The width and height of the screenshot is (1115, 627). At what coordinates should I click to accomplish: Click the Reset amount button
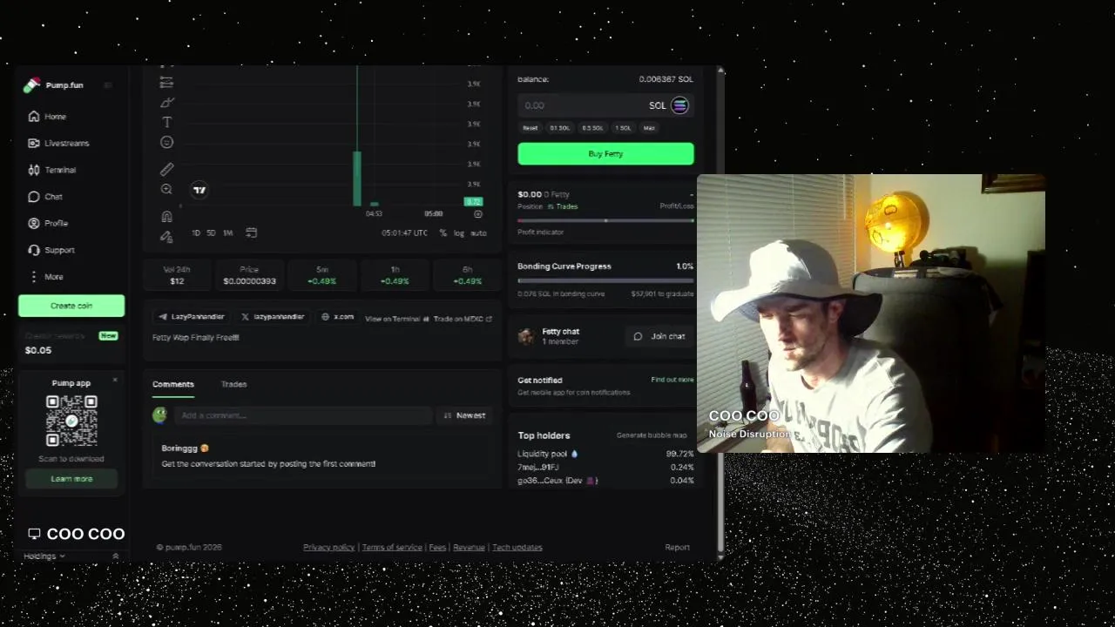pos(530,128)
